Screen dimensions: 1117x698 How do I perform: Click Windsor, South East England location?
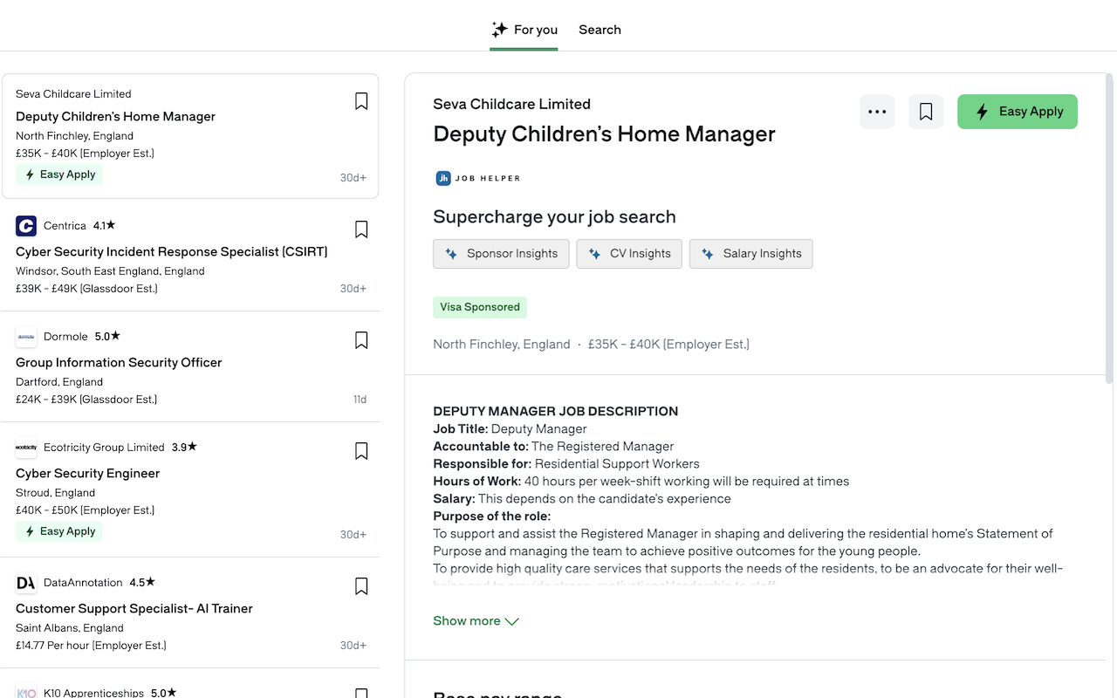click(x=110, y=271)
